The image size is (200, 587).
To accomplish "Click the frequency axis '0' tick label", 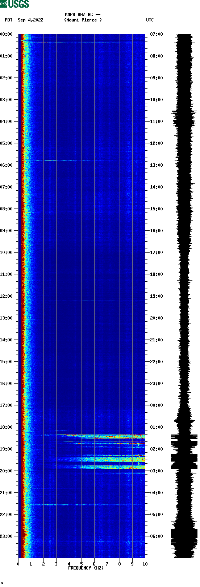I will point(18,564).
